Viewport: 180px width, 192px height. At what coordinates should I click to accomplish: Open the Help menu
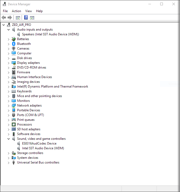click(39, 11)
